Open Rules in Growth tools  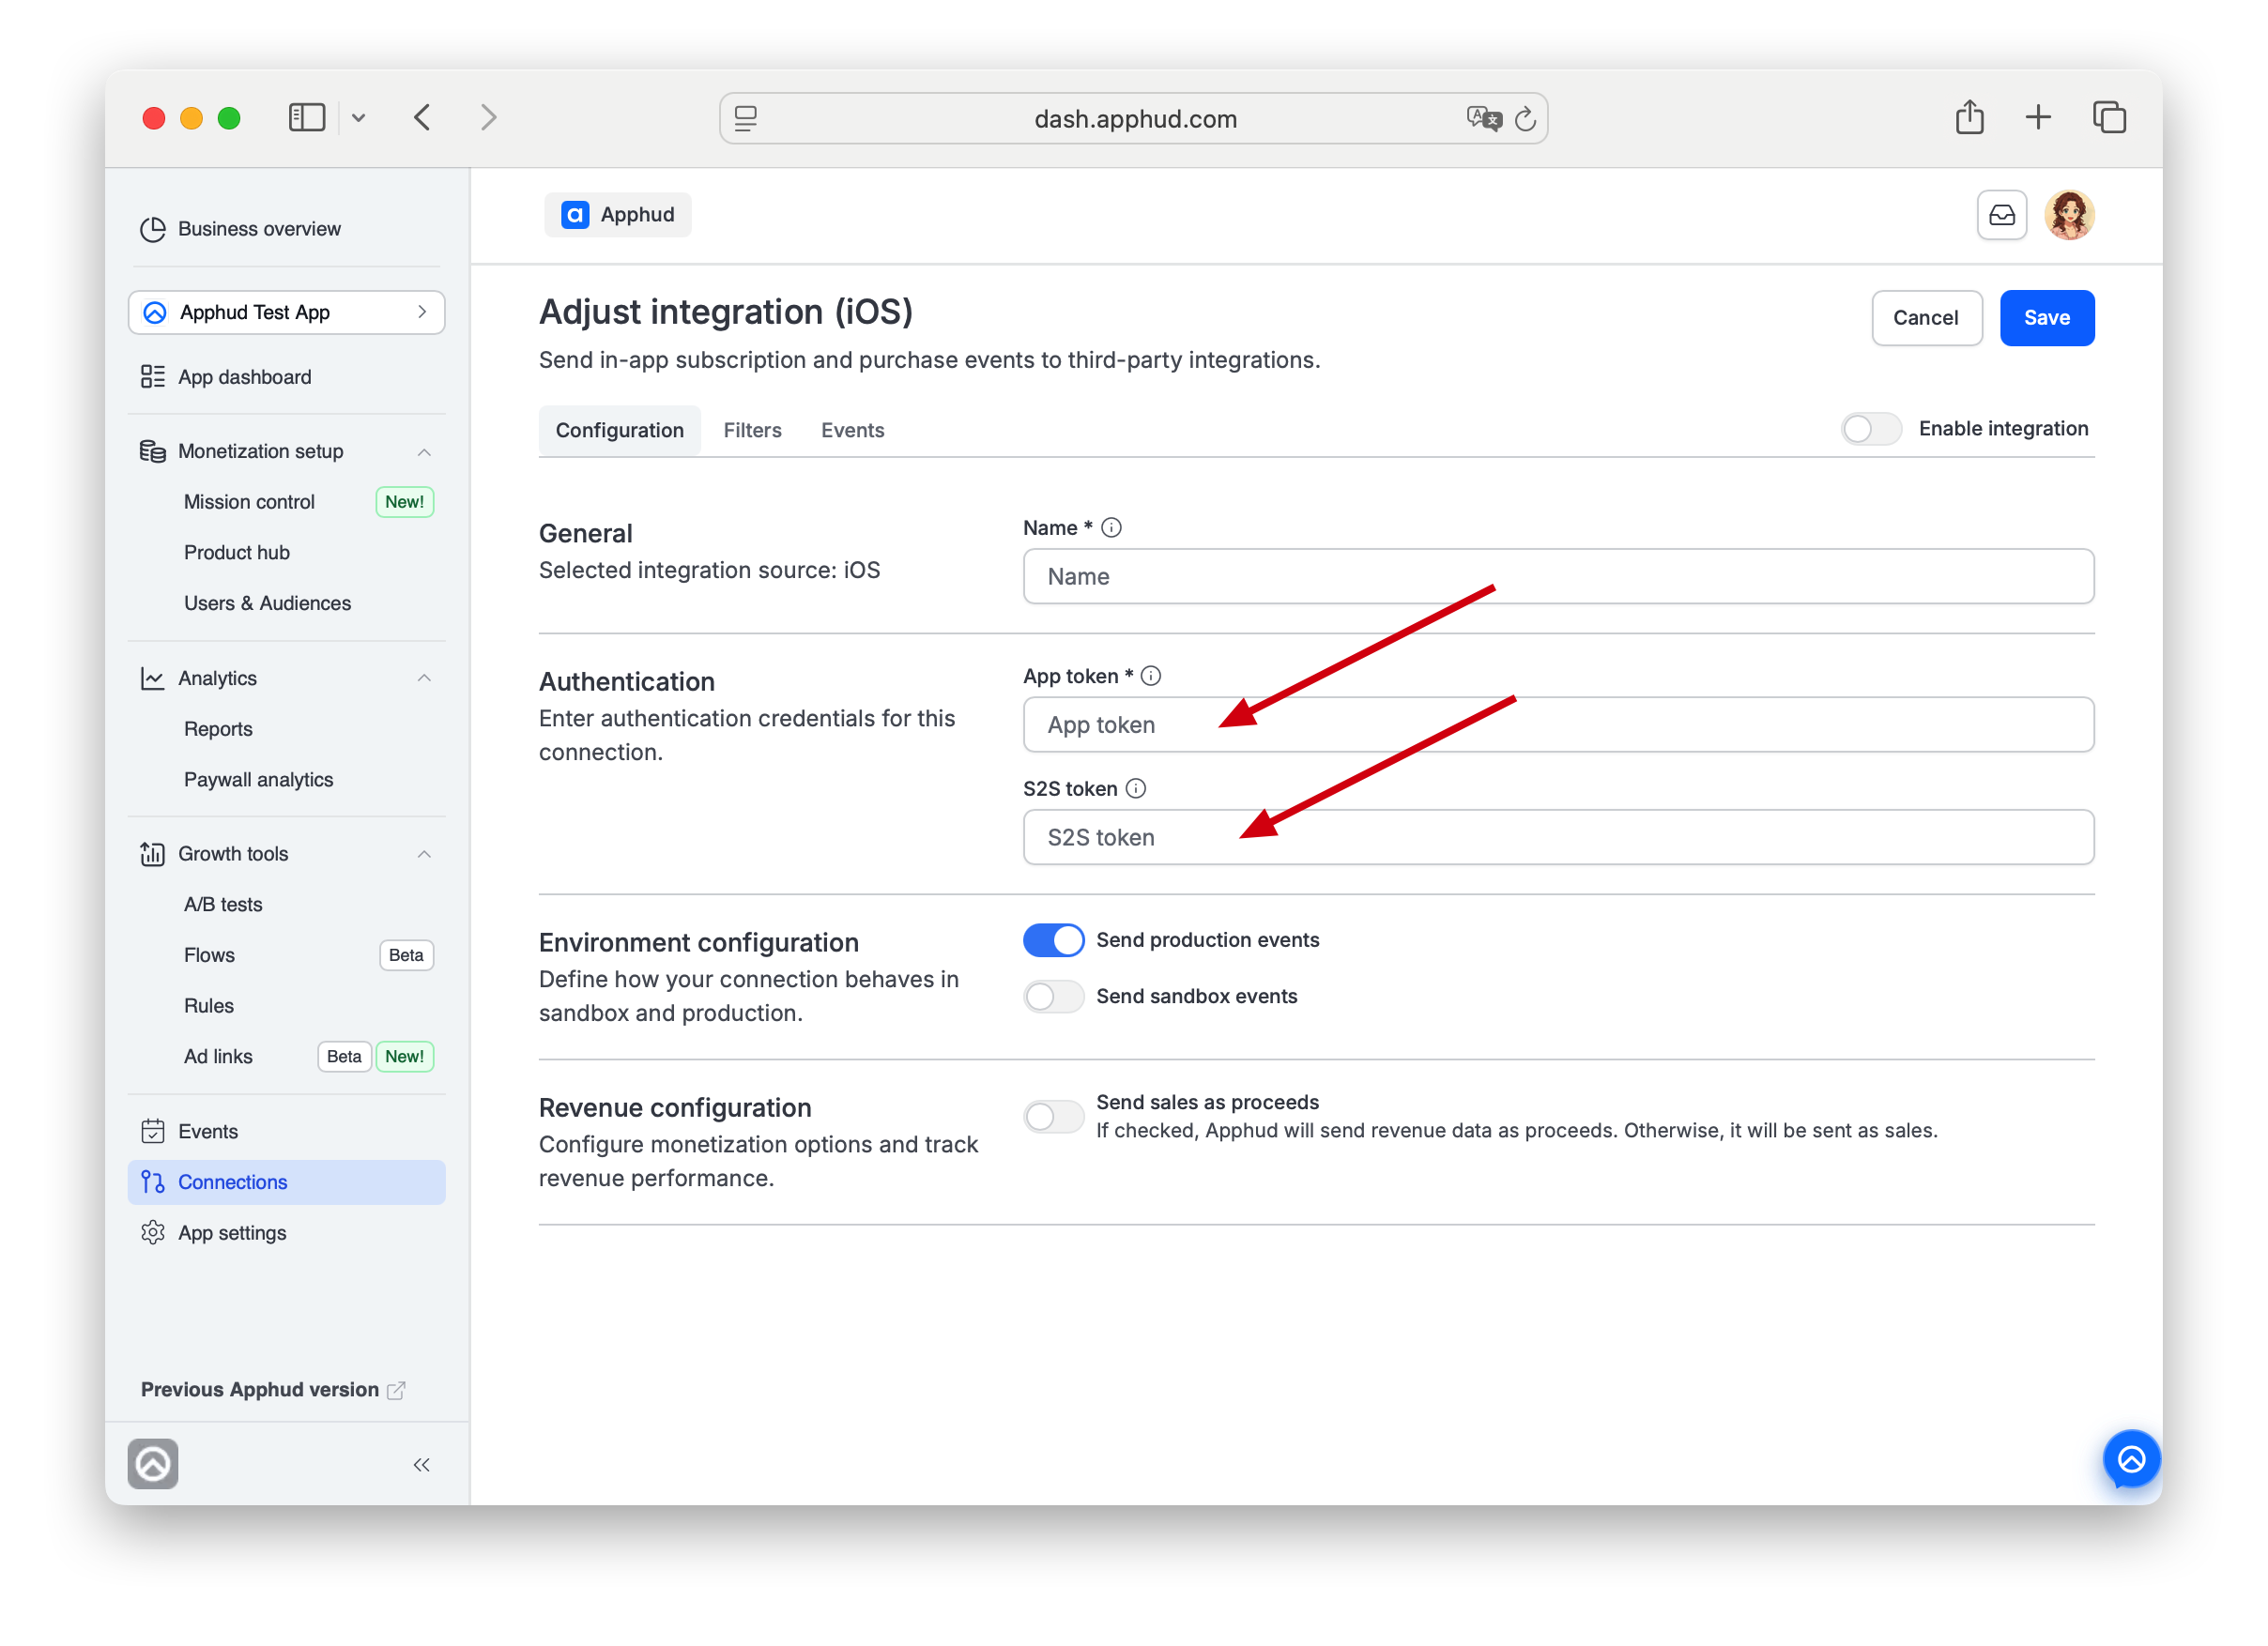(208, 1006)
